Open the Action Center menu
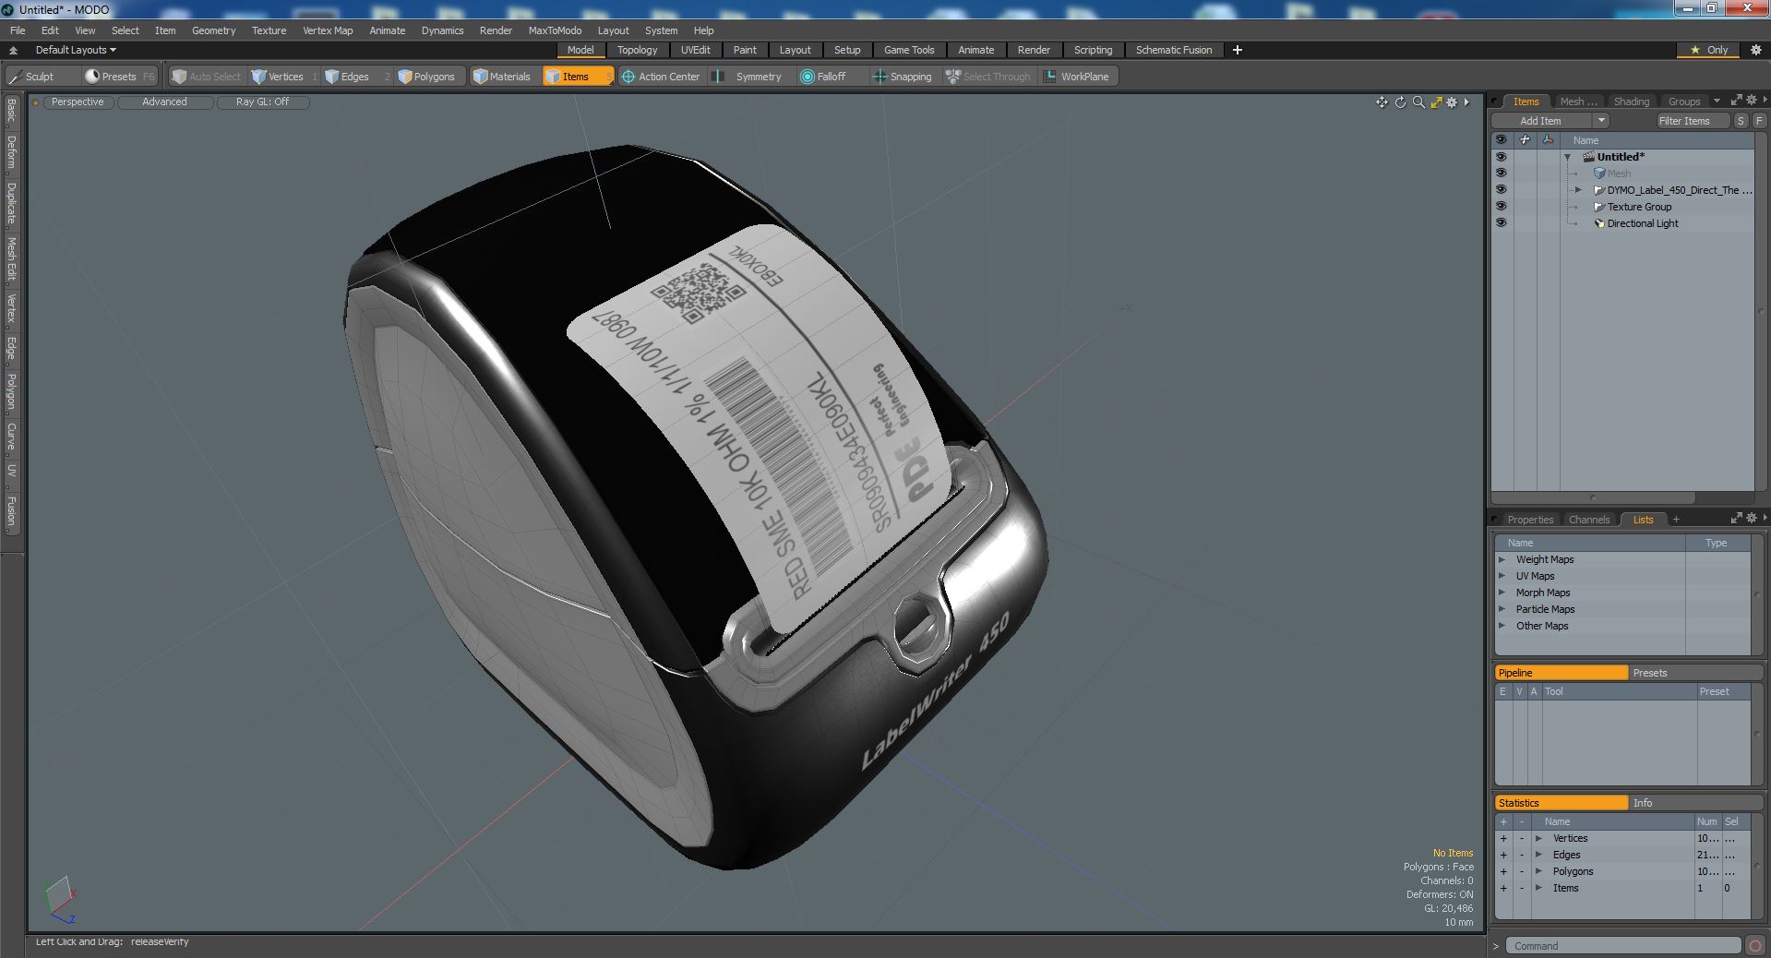The image size is (1771, 958). [x=661, y=77]
